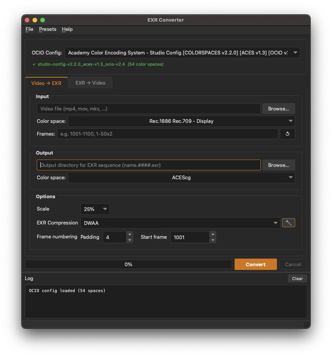Reset the frames range with the reload icon
332x357 pixels.
287,134
